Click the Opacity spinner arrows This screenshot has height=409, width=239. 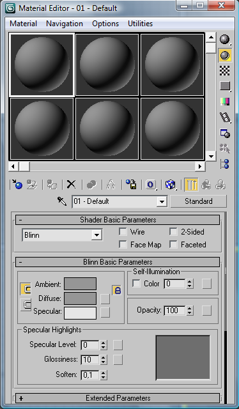click(x=190, y=311)
